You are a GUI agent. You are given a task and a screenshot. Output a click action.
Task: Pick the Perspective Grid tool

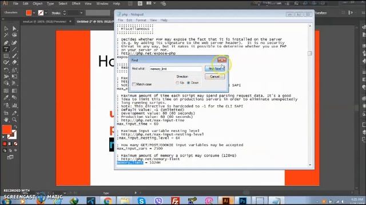pyautogui.click(x=14, y=83)
